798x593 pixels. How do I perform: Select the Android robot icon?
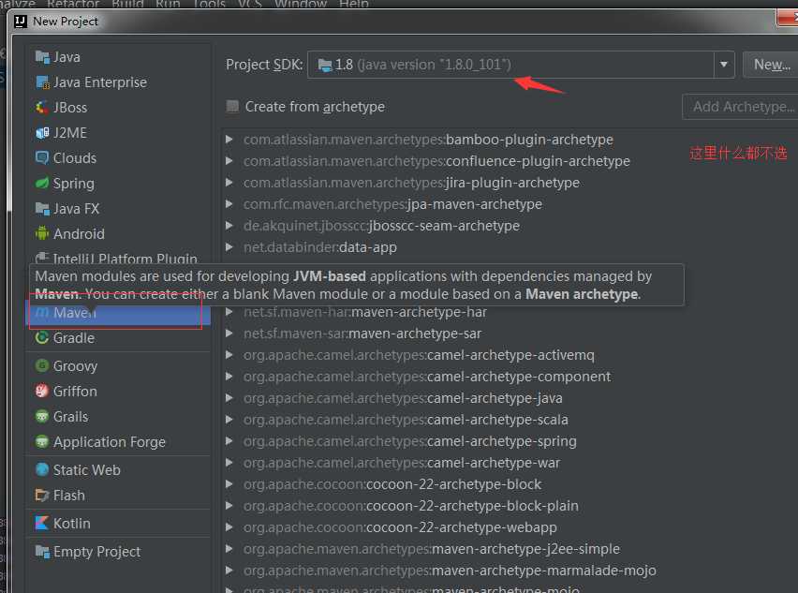[42, 233]
